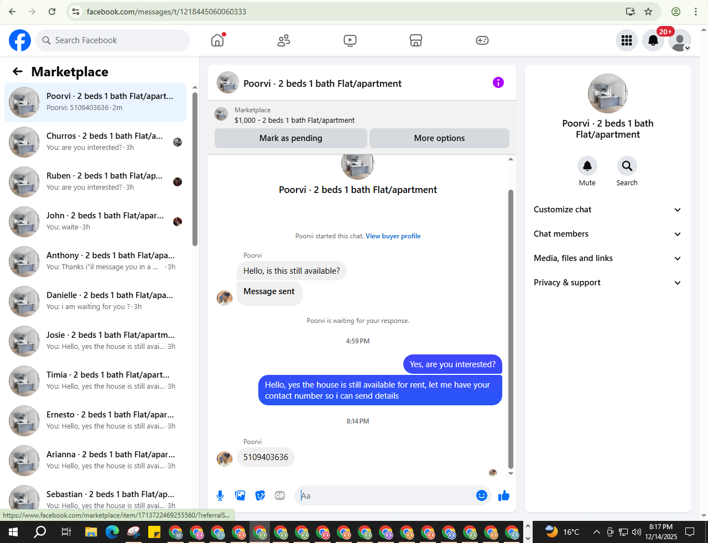Expand the Customize chat section
This screenshot has height=543, width=708.
click(608, 210)
